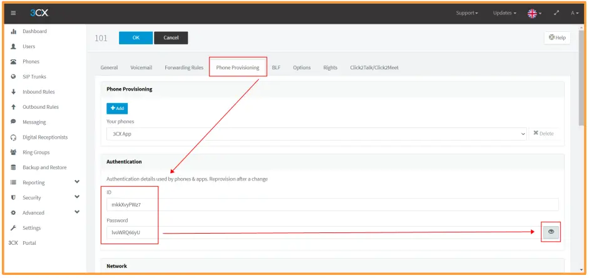Click the Digital Receptionists headset icon
Viewport: 589px width, 278px height.
(x=14, y=137)
